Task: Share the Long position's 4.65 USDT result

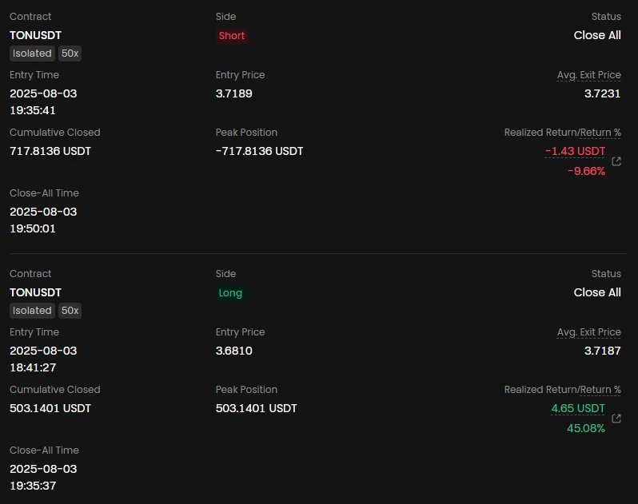Action: (x=616, y=419)
